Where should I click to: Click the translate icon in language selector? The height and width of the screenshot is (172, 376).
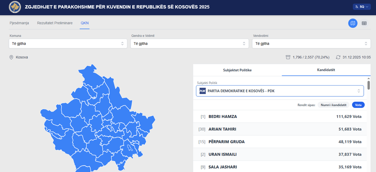coord(356,7)
